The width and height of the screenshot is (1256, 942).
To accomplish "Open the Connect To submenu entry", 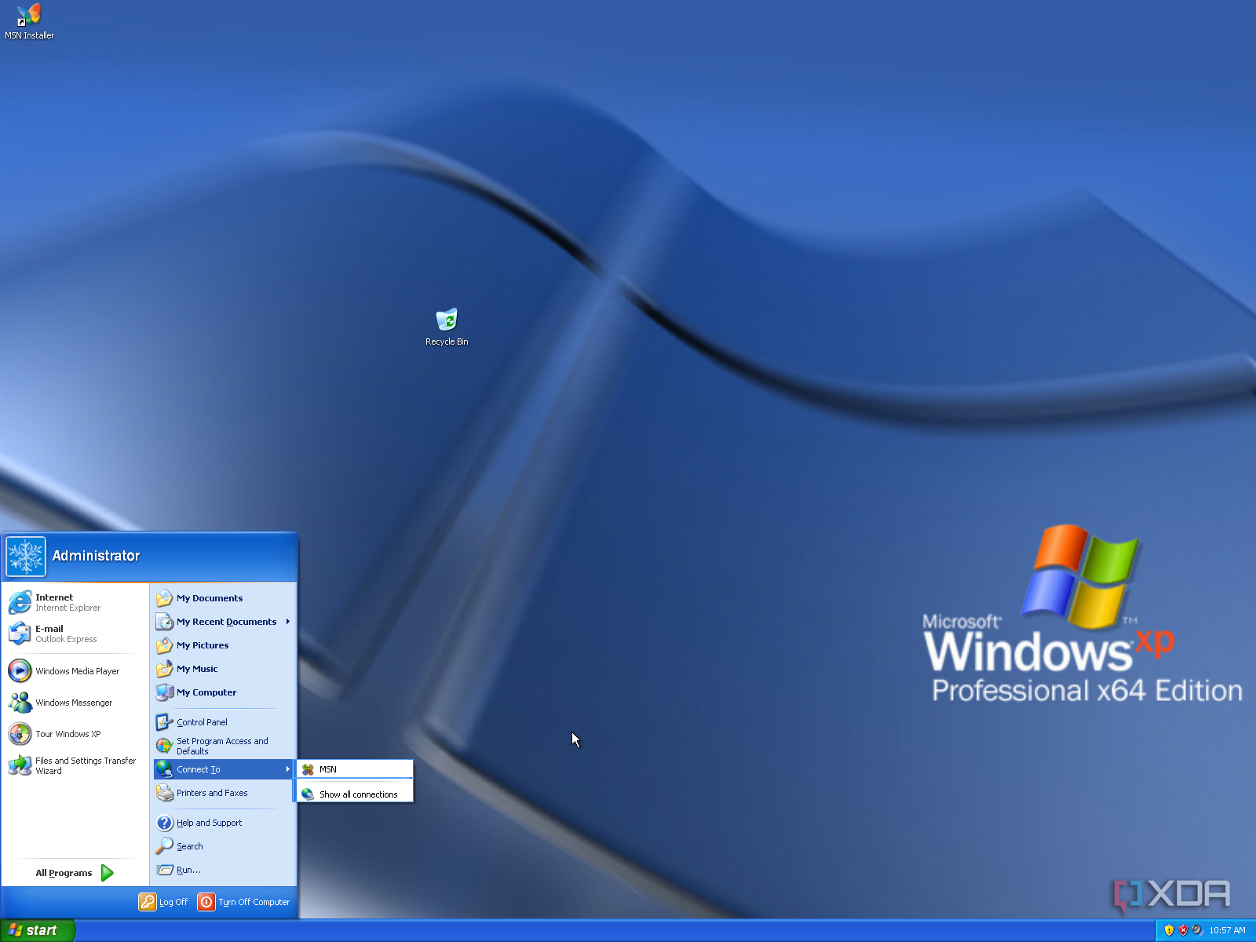I will [x=224, y=769].
